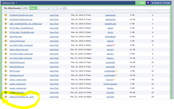The image size is (174, 109).
Task: Click file type icon beside smFisherTransform3.ex4
Action: (x=6, y=19)
